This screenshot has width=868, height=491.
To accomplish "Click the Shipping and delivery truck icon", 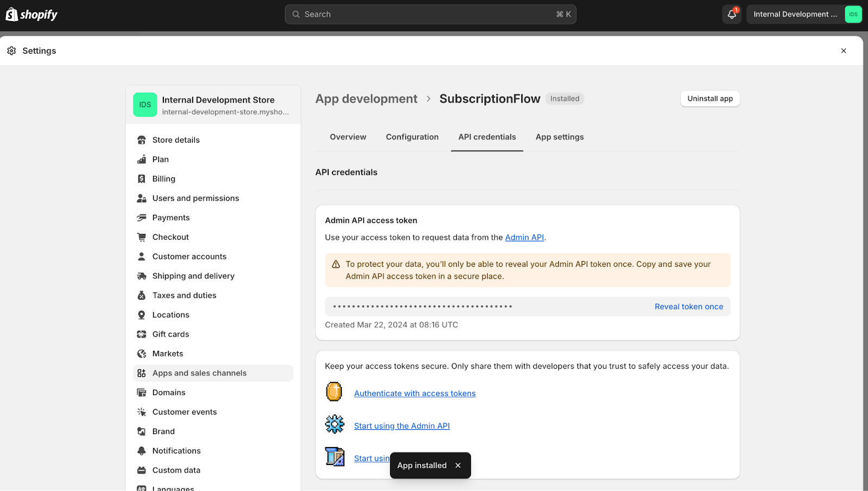I will [142, 276].
